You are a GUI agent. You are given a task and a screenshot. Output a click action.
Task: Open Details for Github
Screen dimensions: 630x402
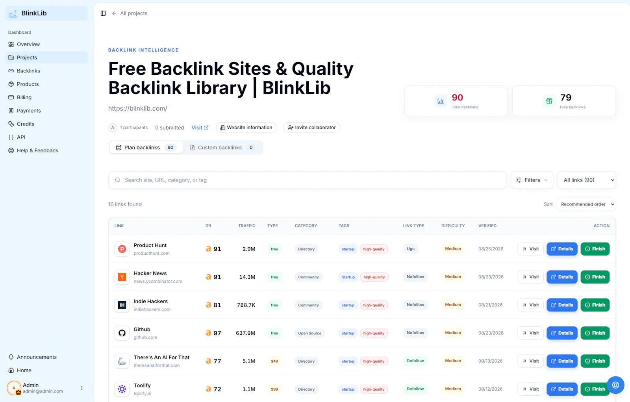(562, 333)
